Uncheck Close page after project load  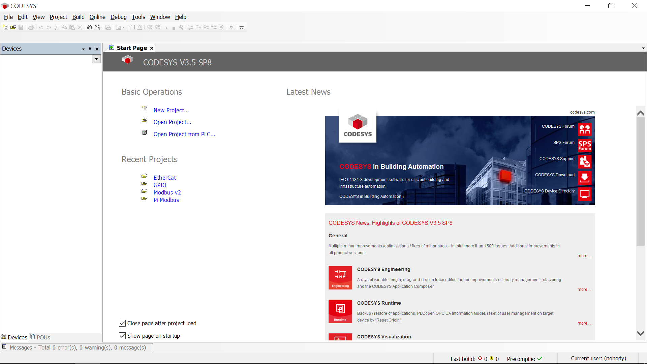coord(122,323)
